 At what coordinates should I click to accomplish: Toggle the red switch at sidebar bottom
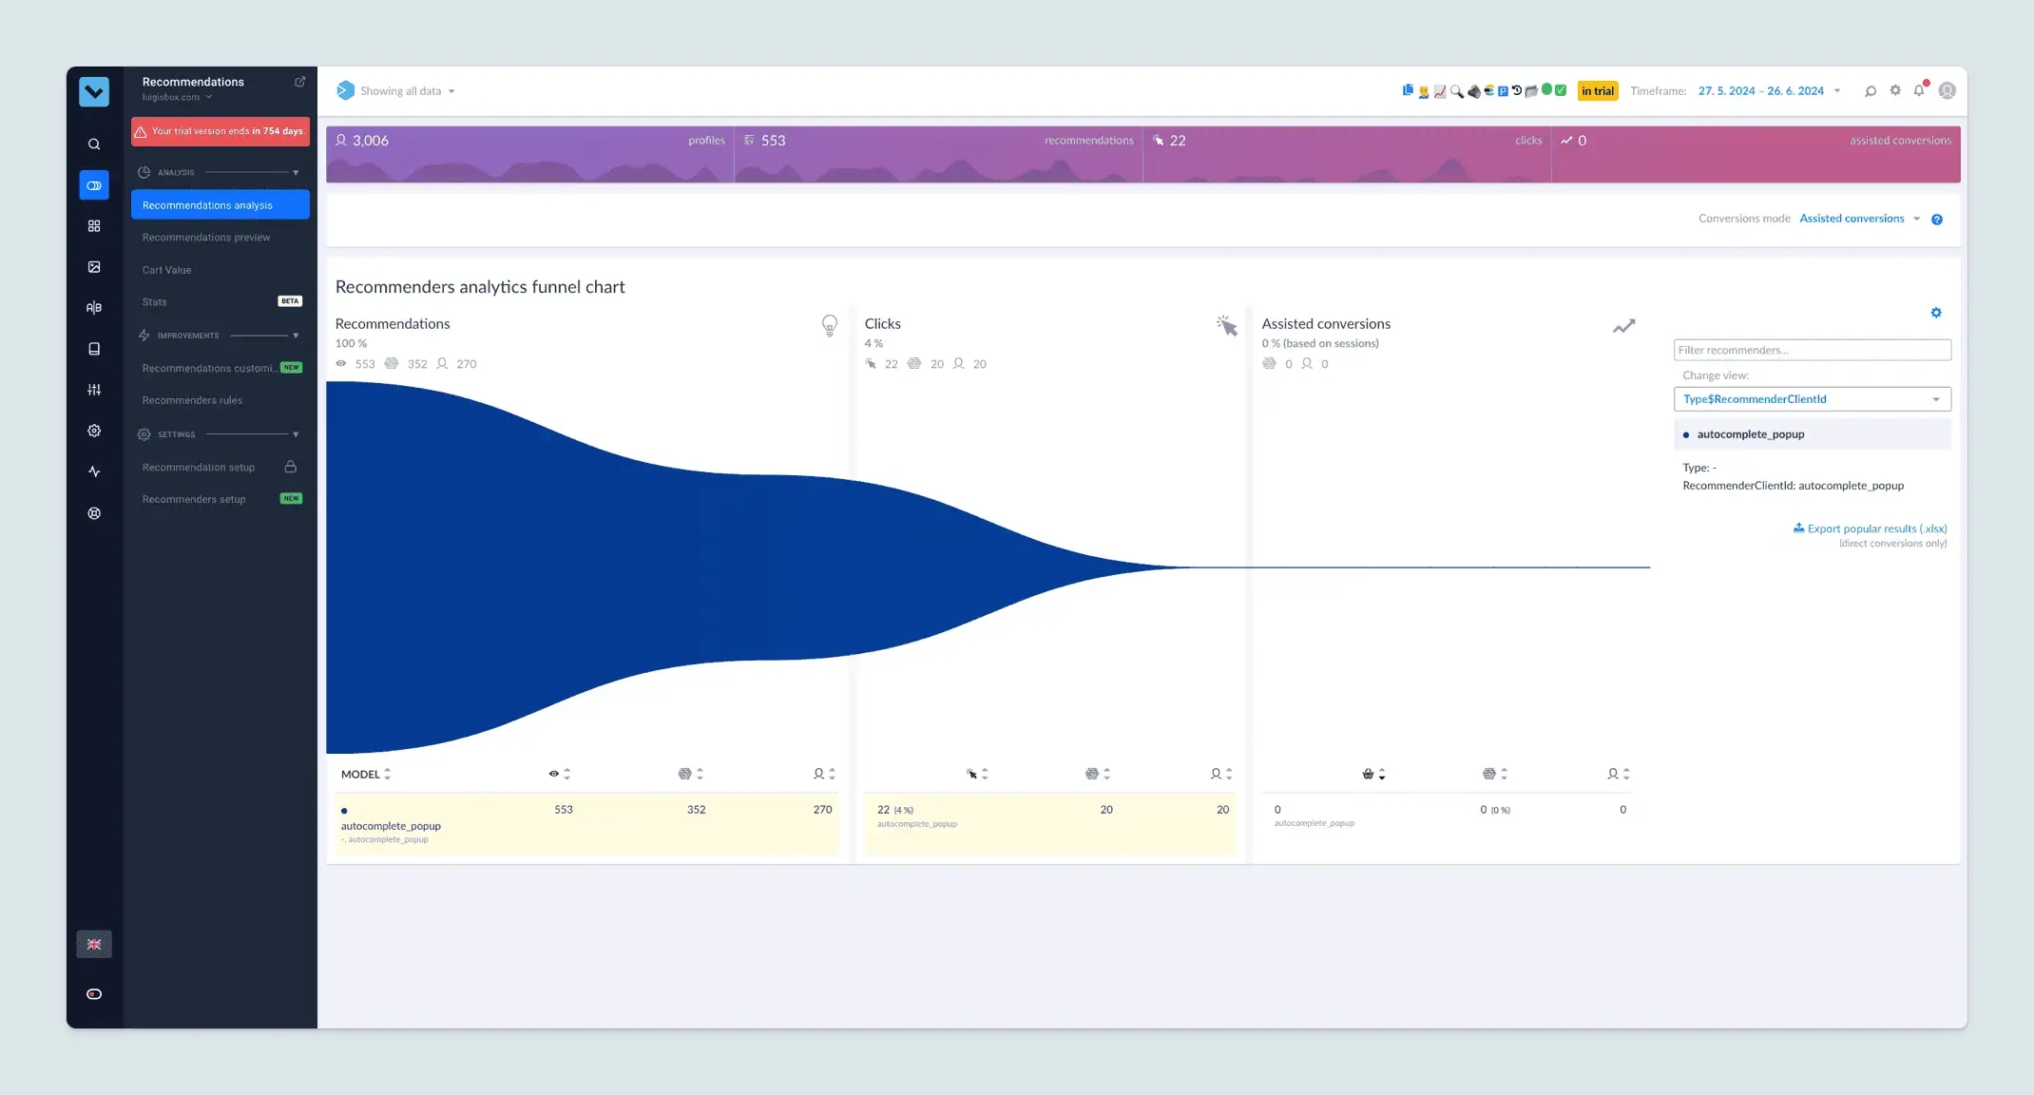tap(94, 994)
